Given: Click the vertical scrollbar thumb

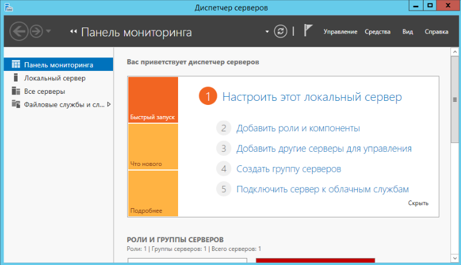Looking at the screenshot, I should (455, 100).
